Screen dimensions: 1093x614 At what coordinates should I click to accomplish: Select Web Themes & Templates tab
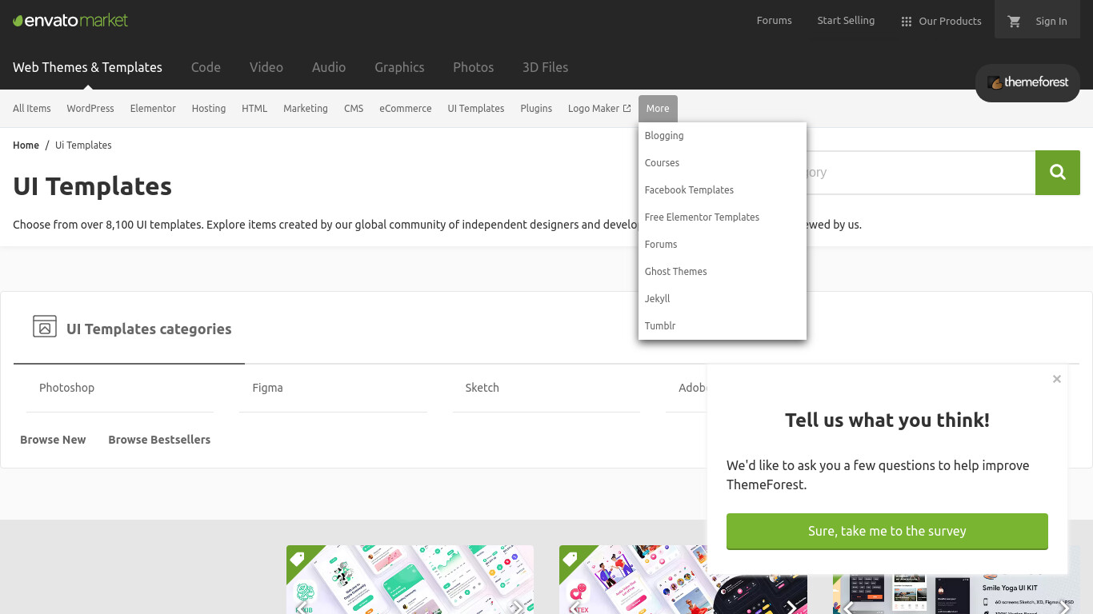[x=87, y=67]
